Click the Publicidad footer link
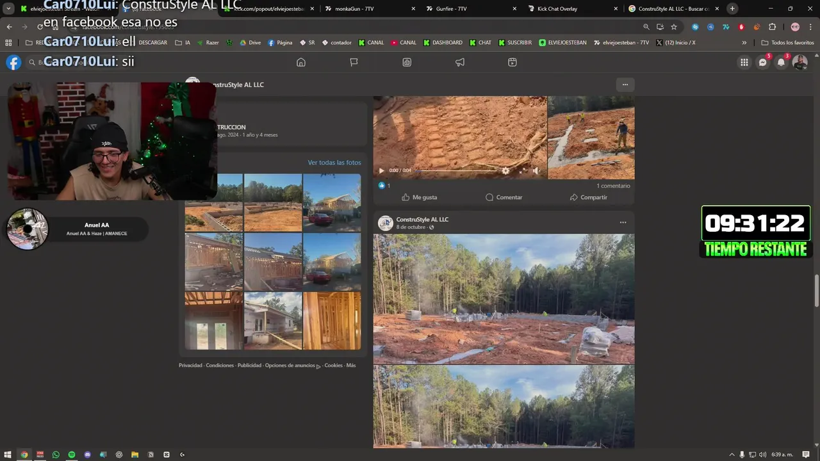Image resolution: width=820 pixels, height=461 pixels. [249, 366]
